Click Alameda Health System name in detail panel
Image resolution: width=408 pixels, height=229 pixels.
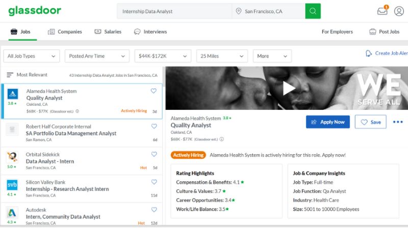coord(196,118)
